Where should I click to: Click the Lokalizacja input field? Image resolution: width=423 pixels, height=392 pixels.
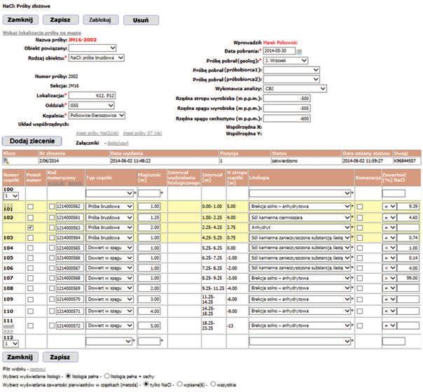tap(92, 96)
